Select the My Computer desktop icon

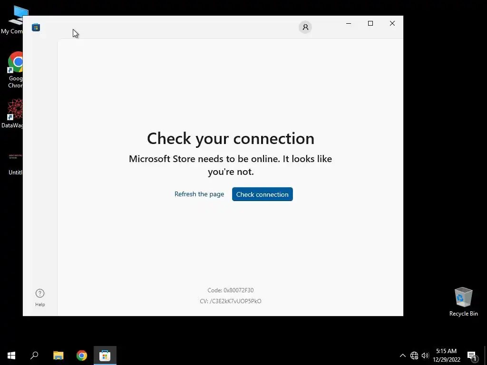point(12,19)
